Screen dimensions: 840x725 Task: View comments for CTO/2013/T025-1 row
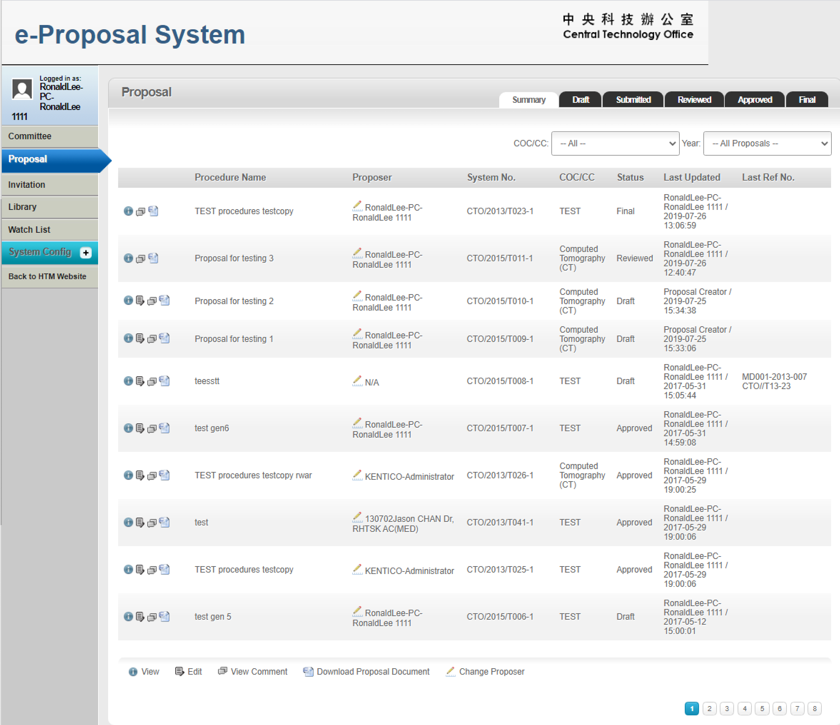(152, 569)
